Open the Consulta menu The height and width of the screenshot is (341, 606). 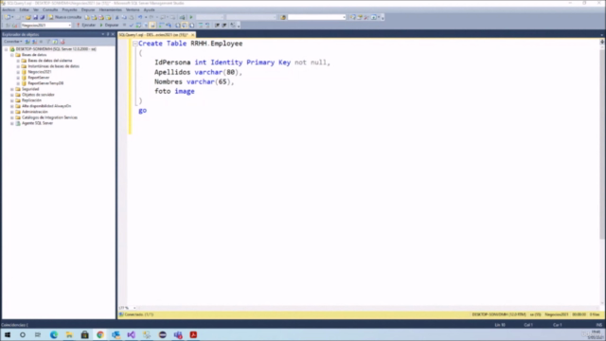point(50,9)
